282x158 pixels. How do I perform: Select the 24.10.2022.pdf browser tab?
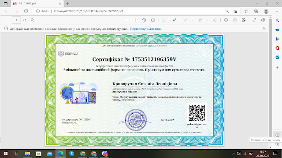click(37, 4)
